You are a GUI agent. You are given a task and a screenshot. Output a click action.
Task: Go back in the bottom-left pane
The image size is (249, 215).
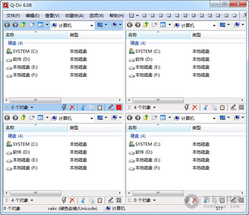tap(7, 118)
